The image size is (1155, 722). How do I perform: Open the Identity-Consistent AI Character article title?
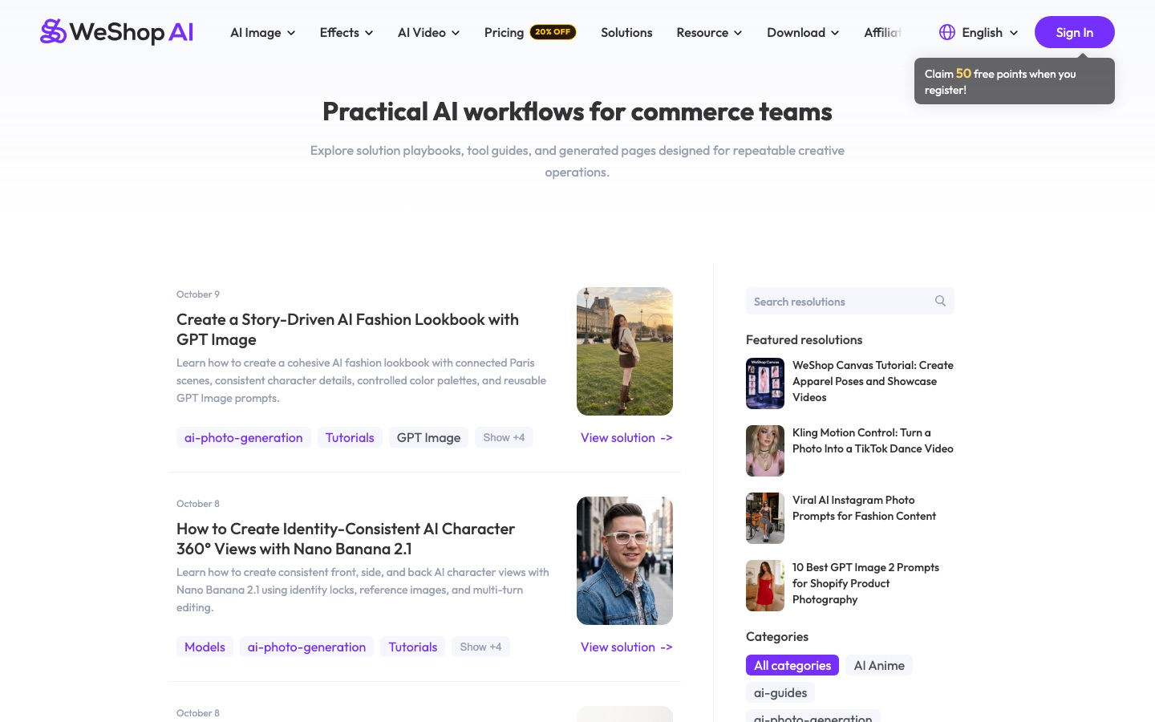pyautogui.click(x=346, y=538)
